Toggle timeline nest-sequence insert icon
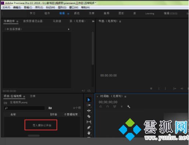189x145 pixels. point(100,106)
